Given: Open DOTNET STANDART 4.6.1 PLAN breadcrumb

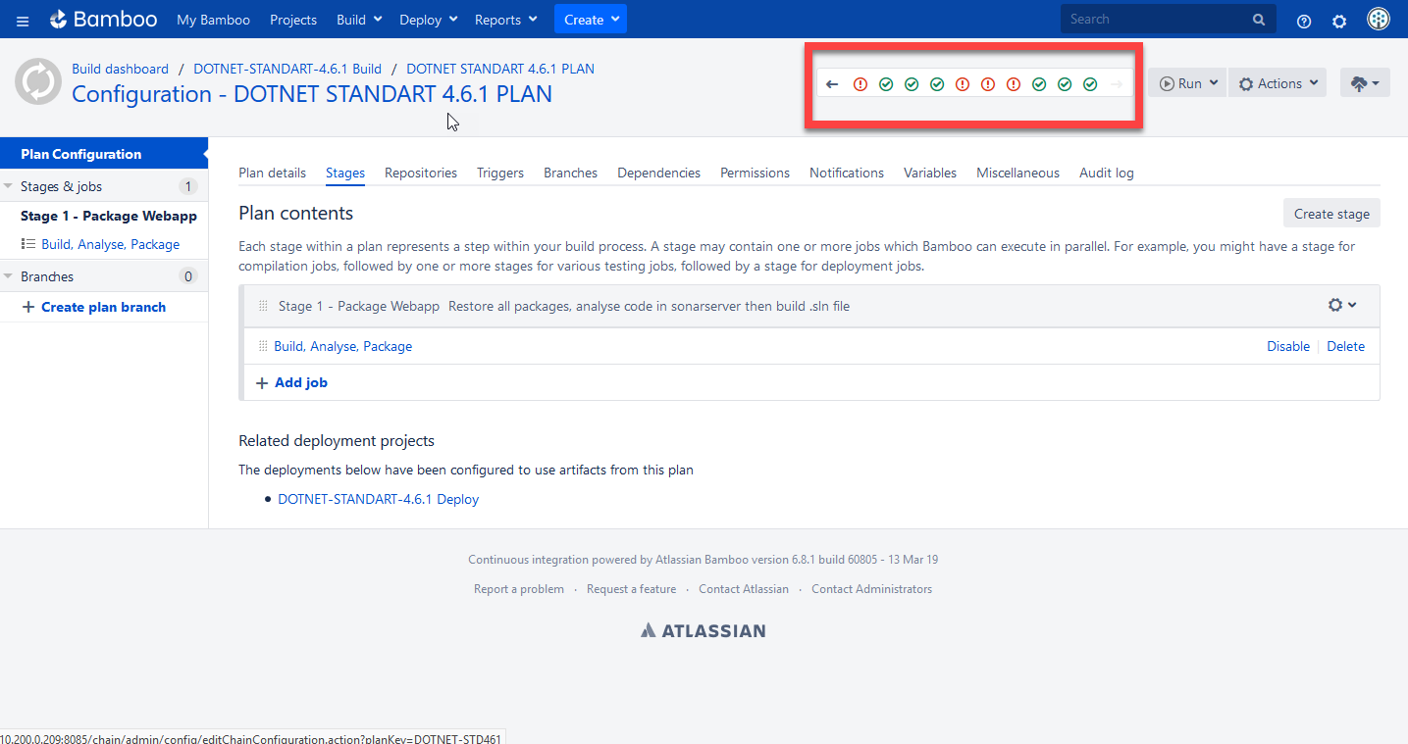Looking at the screenshot, I should (500, 69).
